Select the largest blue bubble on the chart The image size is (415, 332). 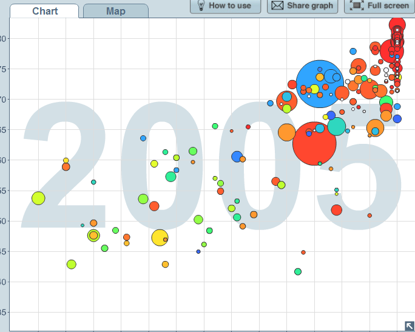tap(319, 84)
